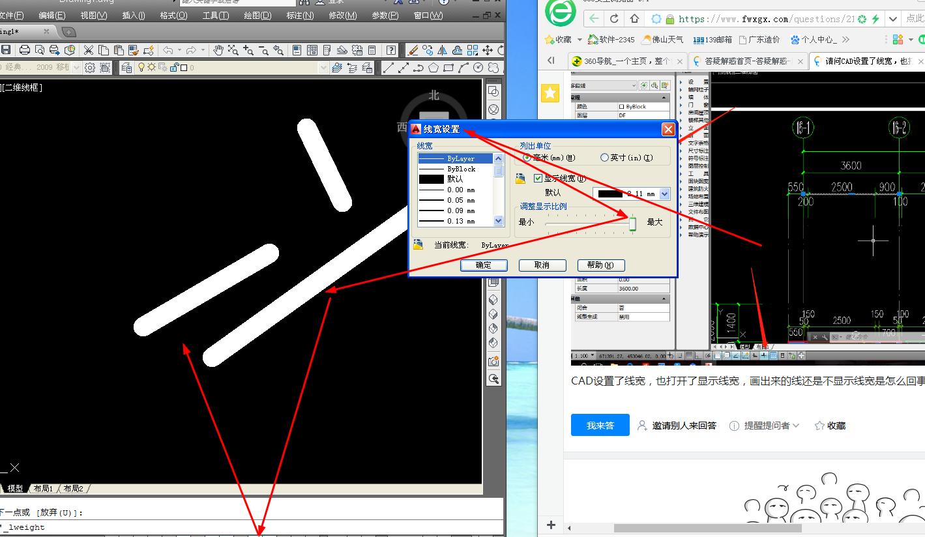
Task: Expand more bookmarks chevron in browser
Action: [845, 39]
